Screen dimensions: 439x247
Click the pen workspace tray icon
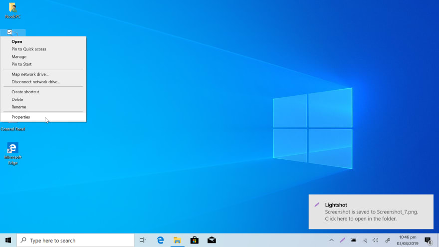click(x=388, y=241)
